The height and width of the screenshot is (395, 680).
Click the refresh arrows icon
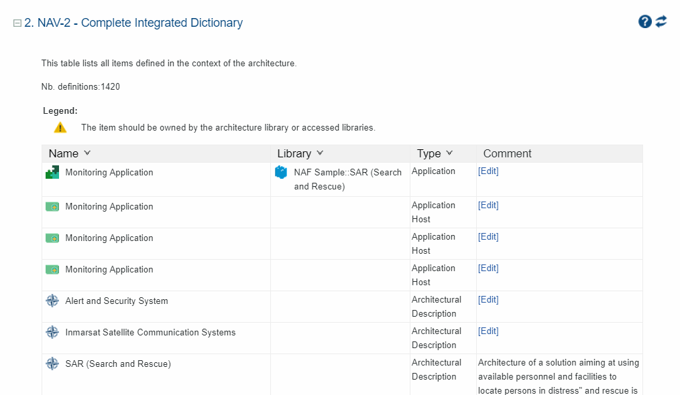tap(661, 22)
